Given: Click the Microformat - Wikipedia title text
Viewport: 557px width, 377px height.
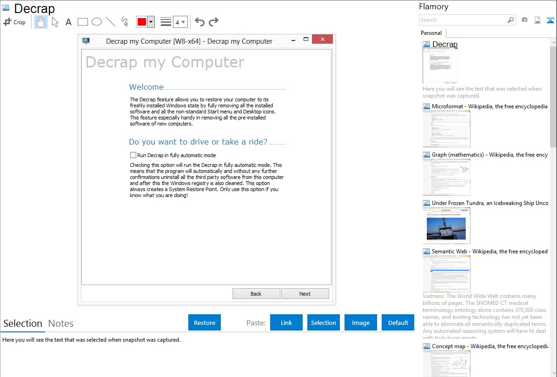Looking at the screenshot, I should pos(490,106).
